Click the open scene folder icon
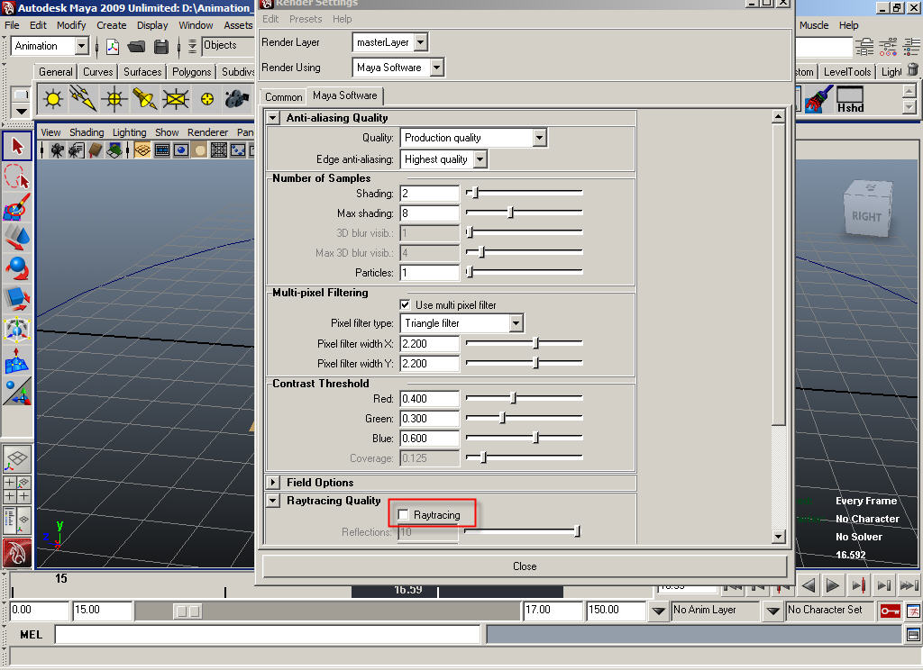Image resolution: width=923 pixels, height=670 pixels. [137, 46]
